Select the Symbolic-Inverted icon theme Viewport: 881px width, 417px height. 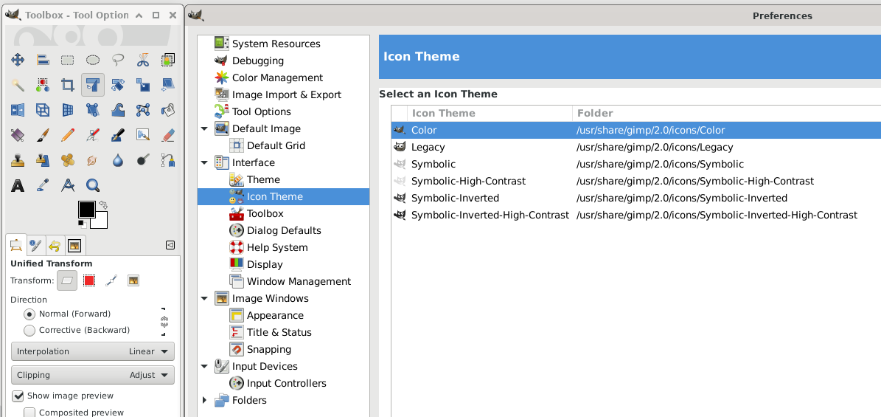tap(455, 198)
